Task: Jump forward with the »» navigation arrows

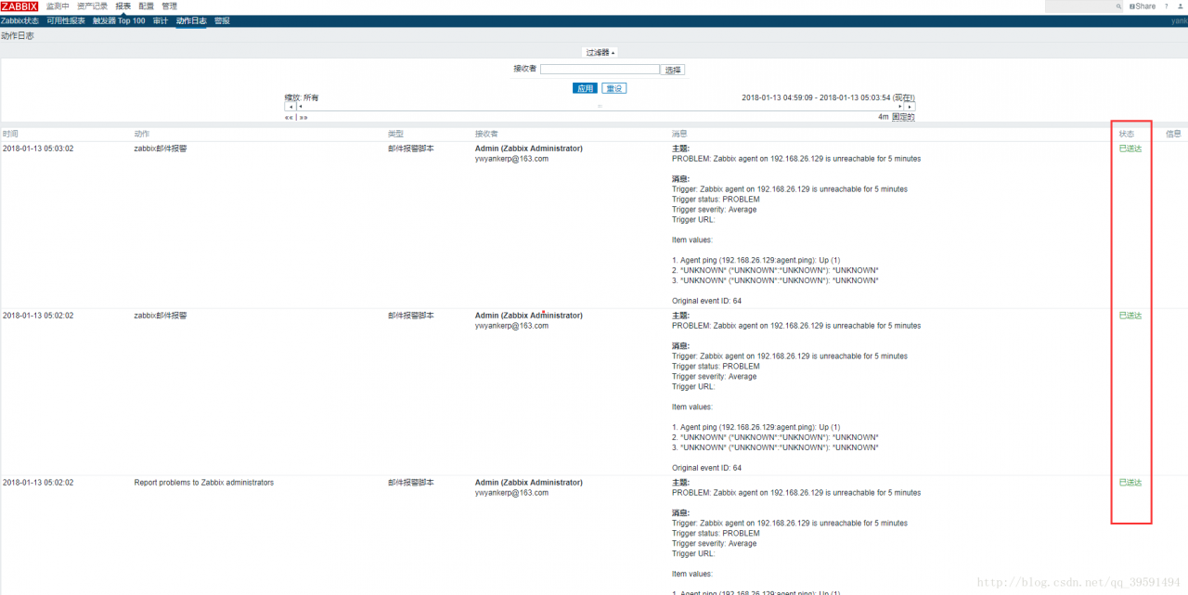Action: pyautogui.click(x=303, y=118)
